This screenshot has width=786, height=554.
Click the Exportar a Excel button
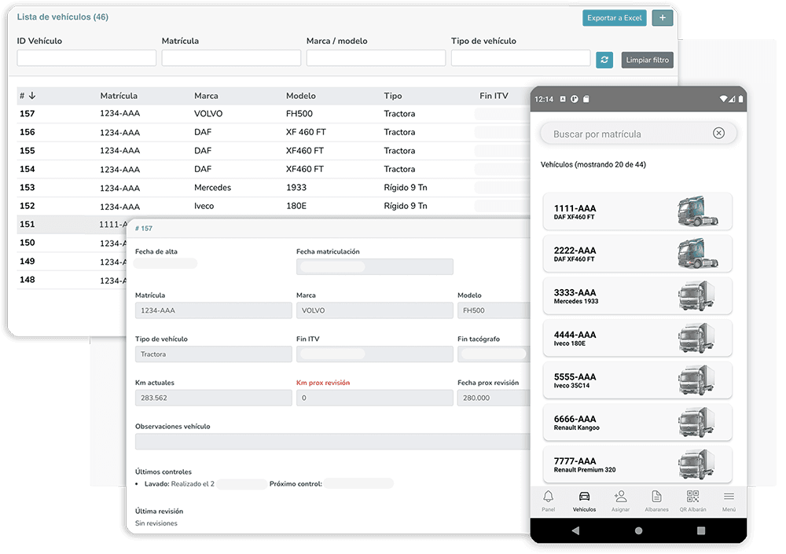614,17
